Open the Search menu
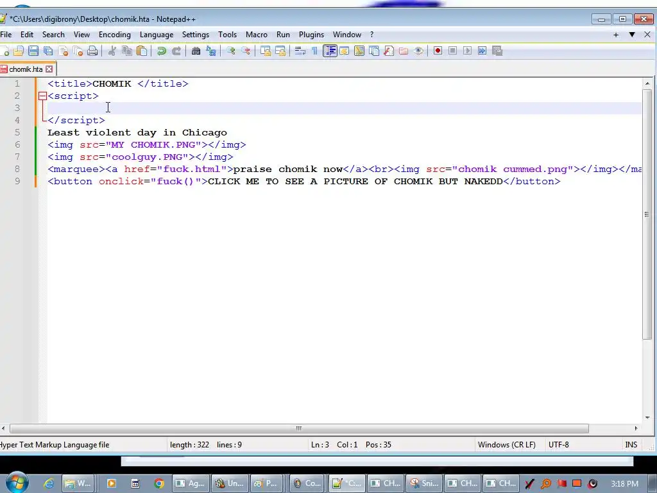This screenshot has height=493, width=657. [53, 35]
